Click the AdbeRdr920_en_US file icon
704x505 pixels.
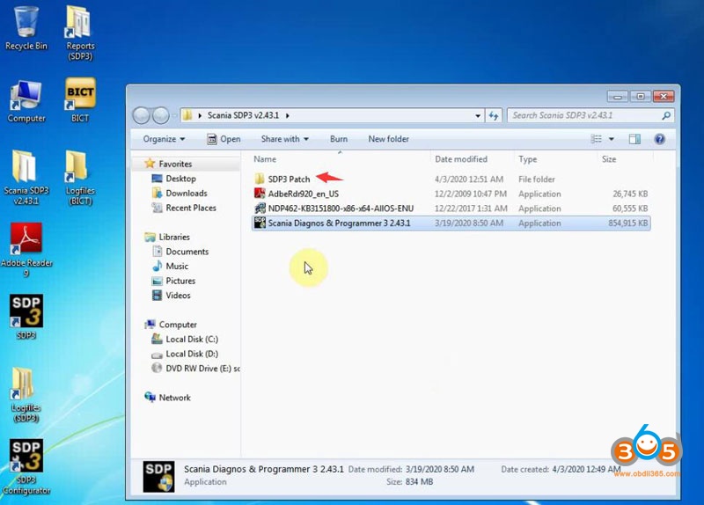259,194
